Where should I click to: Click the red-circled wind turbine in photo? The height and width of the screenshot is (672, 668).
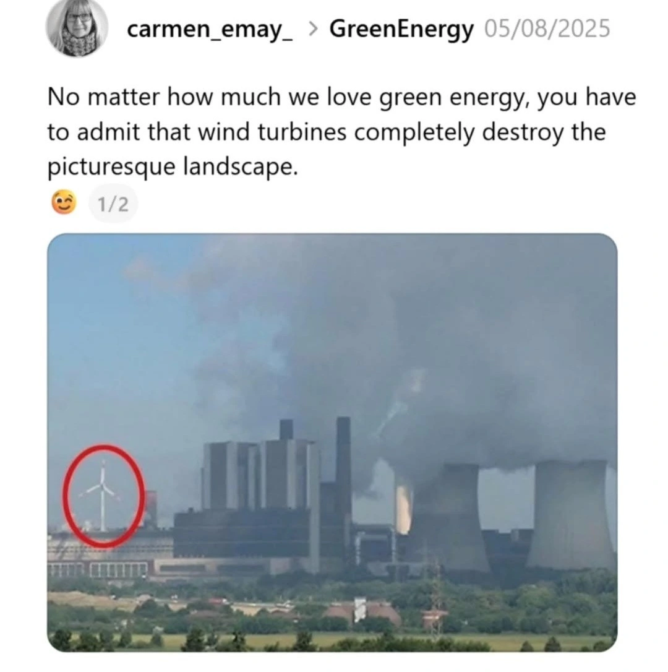point(103,496)
